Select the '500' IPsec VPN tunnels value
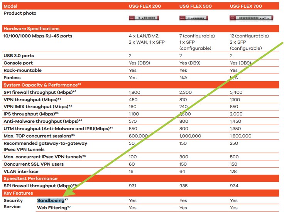 coord(234,157)
